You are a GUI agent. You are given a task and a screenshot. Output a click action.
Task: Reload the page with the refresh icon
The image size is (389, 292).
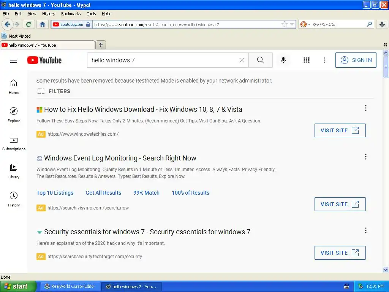[x=29, y=24]
